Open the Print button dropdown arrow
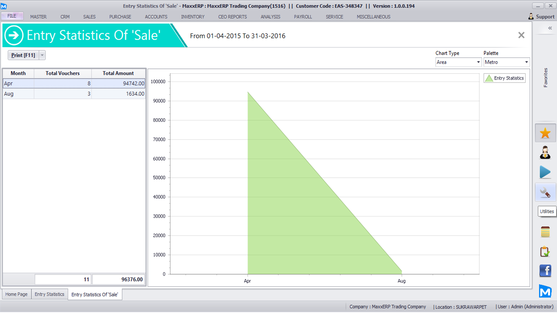Viewport: 557px width, 313px height. point(42,55)
